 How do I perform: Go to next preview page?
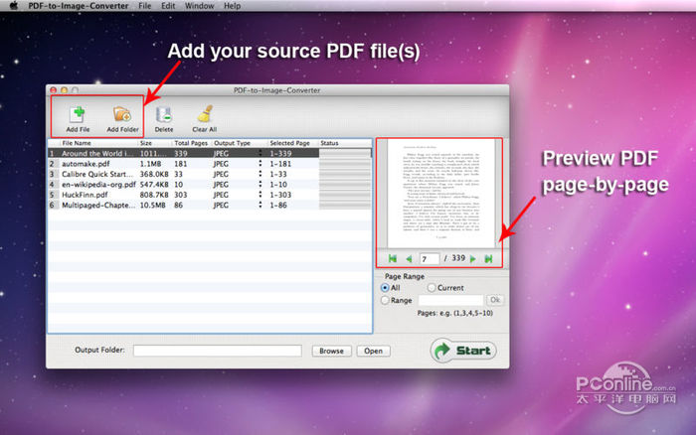pos(472,258)
